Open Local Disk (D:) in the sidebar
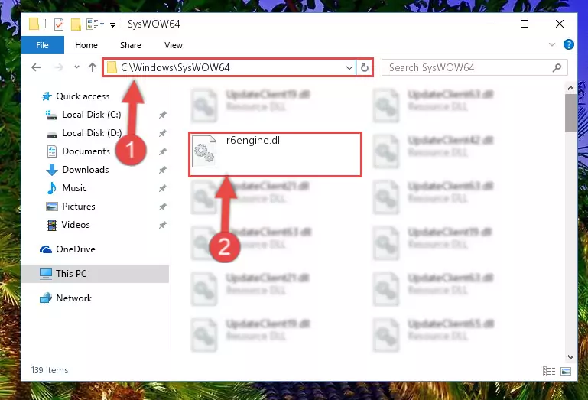Viewport: 588px width, 400px height. coord(92,133)
